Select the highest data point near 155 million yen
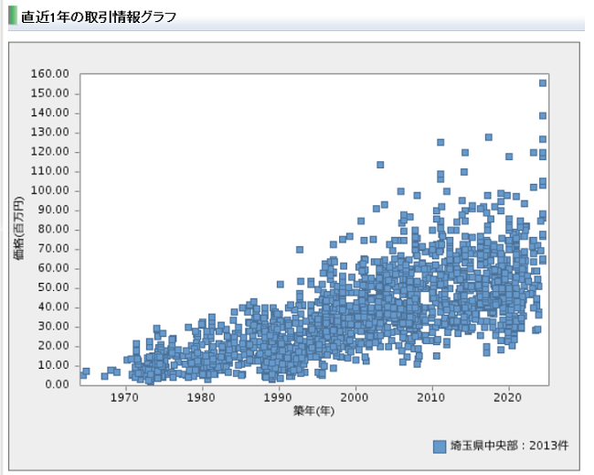594x475 pixels. pyautogui.click(x=542, y=83)
